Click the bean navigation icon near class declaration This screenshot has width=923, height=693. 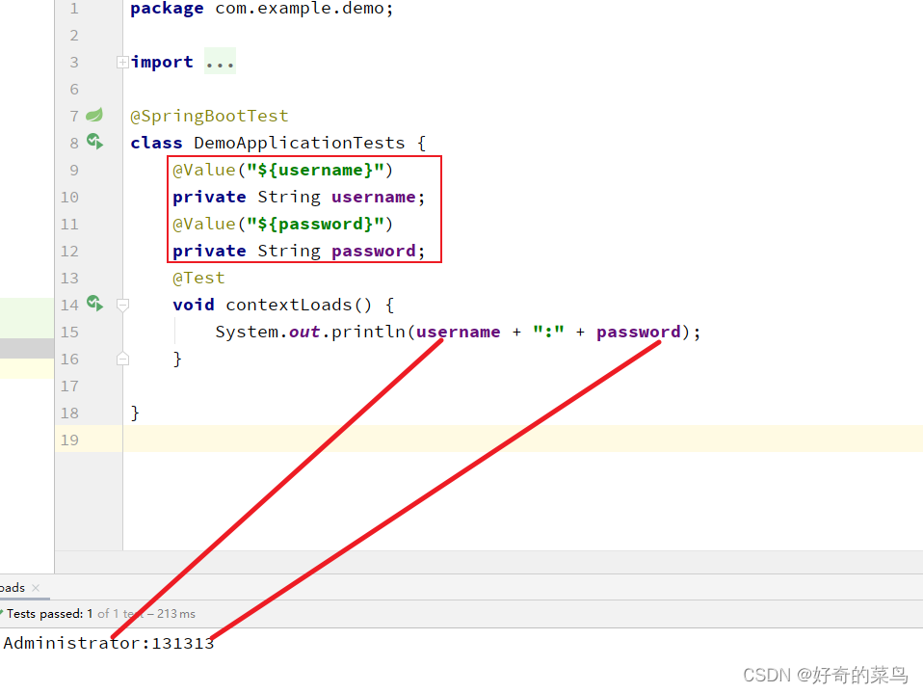coord(93,142)
